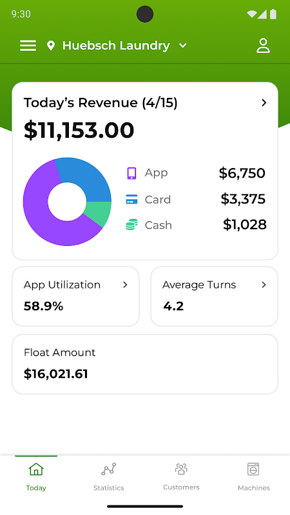Screen dimensions: 290x515
Task: Click the $11,153.00 revenue total
Action: click(79, 131)
